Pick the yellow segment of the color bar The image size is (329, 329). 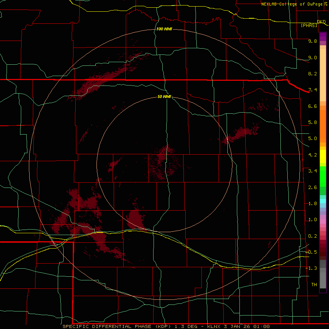[x=323, y=156]
